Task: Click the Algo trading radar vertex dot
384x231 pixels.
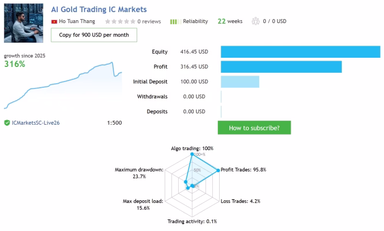Action: pyautogui.click(x=192, y=154)
